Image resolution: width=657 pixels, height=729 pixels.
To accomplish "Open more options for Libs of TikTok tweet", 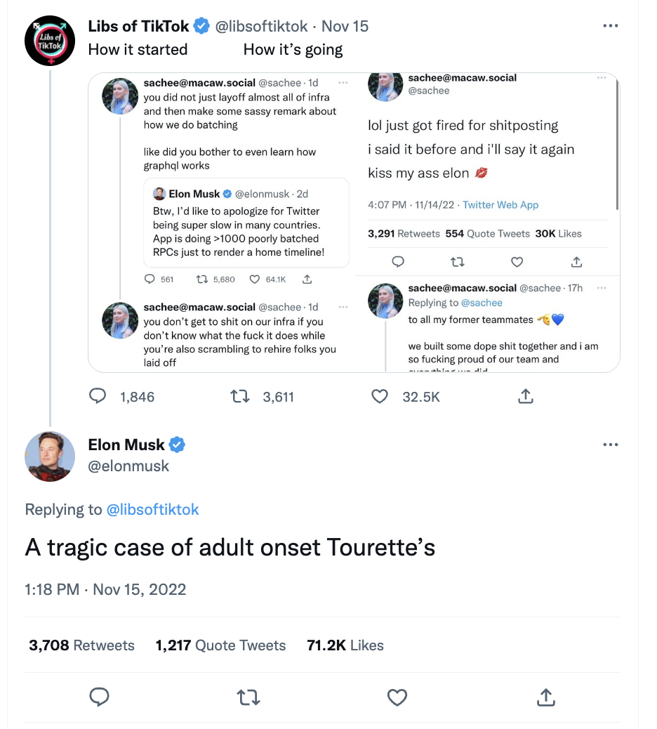I will pos(611,27).
